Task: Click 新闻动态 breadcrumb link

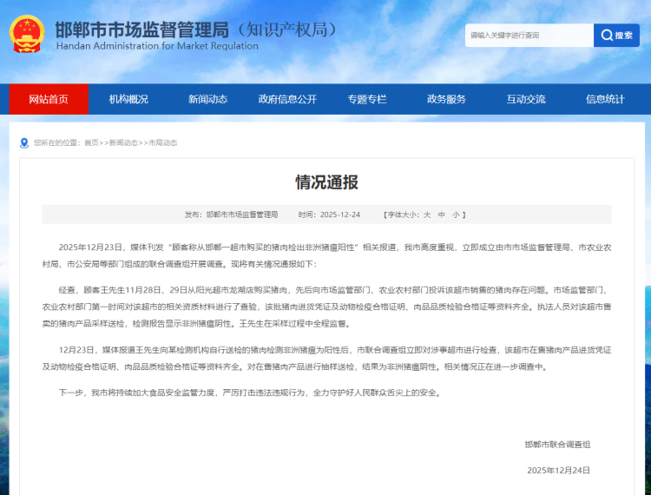Action: 122,142
